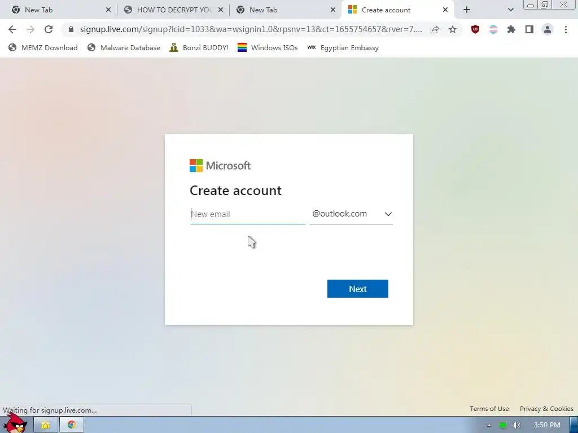Screen dimensions: 578x433
Task: Click the 3:50 PM clock
Action: point(547,425)
